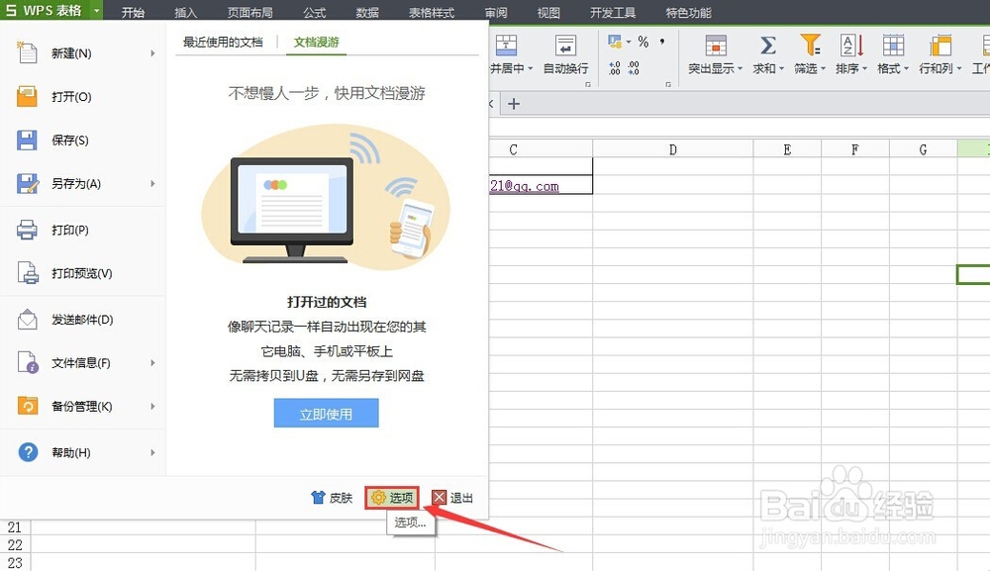Click the File Info document icon
The width and height of the screenshot is (990, 571).
click(28, 363)
